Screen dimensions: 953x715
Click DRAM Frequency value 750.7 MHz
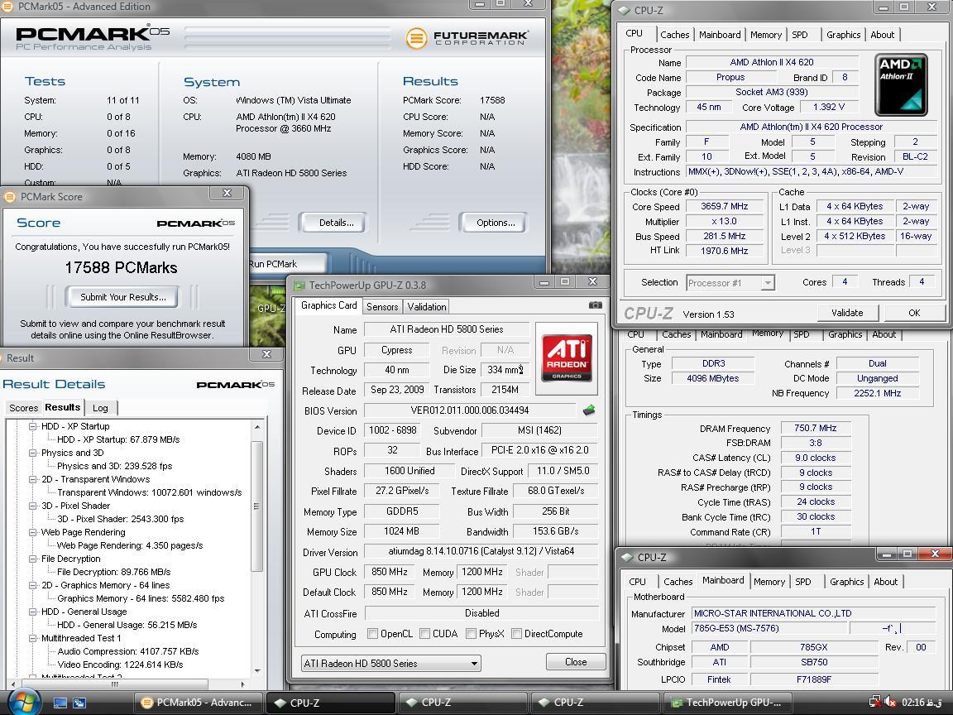[x=815, y=428]
